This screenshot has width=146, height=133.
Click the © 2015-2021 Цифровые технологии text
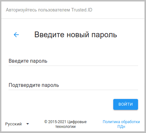pyautogui.click(x=66, y=124)
